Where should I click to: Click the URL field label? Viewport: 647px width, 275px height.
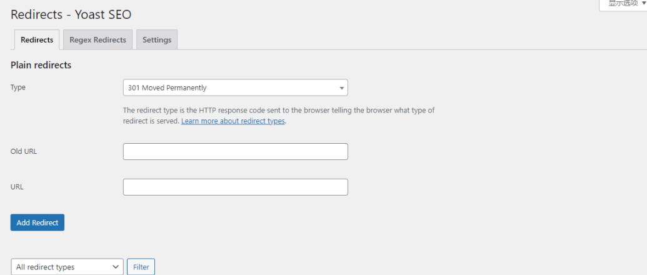[x=17, y=187]
